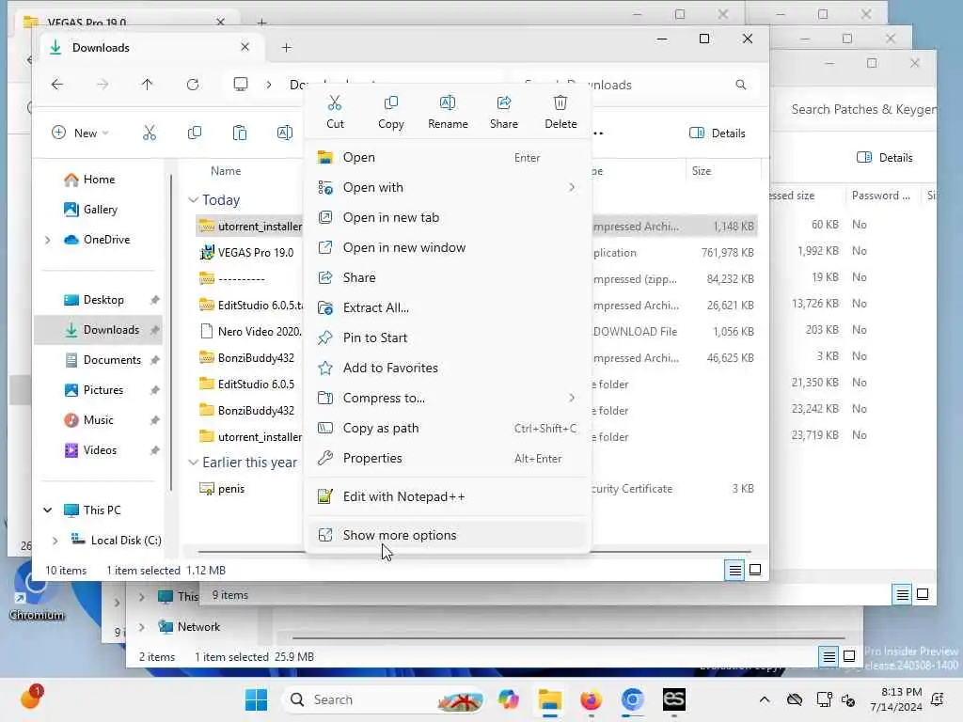963x722 pixels.
Task: Add a new tab in Downloads window
Action: [x=286, y=47]
